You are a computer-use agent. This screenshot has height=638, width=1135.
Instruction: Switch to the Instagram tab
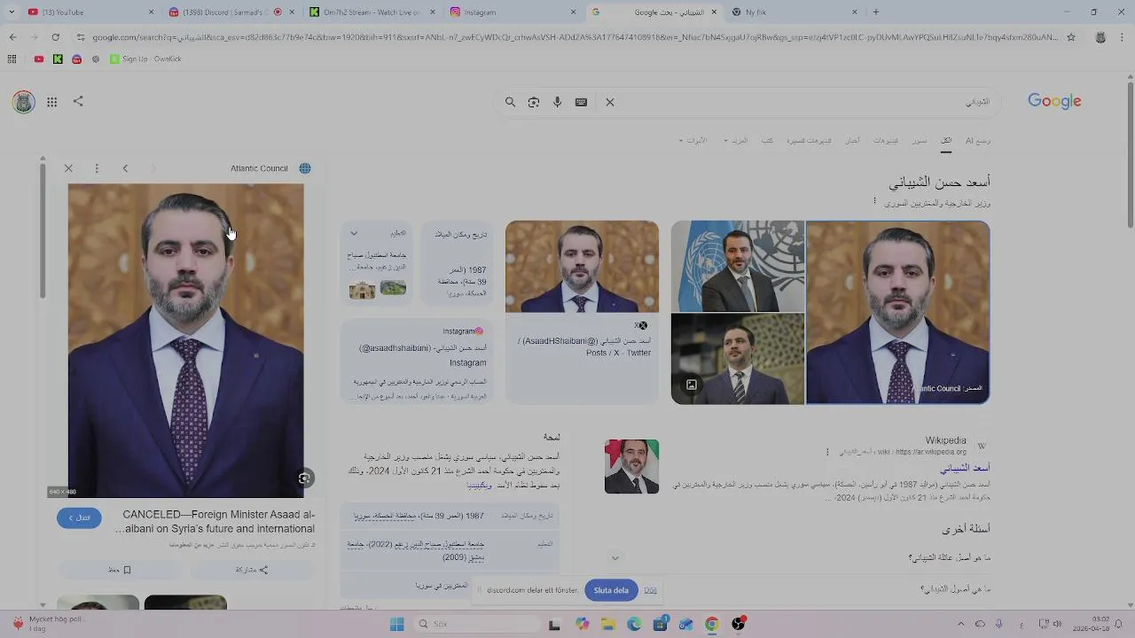(513, 12)
